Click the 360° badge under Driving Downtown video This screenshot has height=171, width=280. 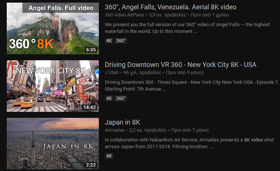click(121, 98)
